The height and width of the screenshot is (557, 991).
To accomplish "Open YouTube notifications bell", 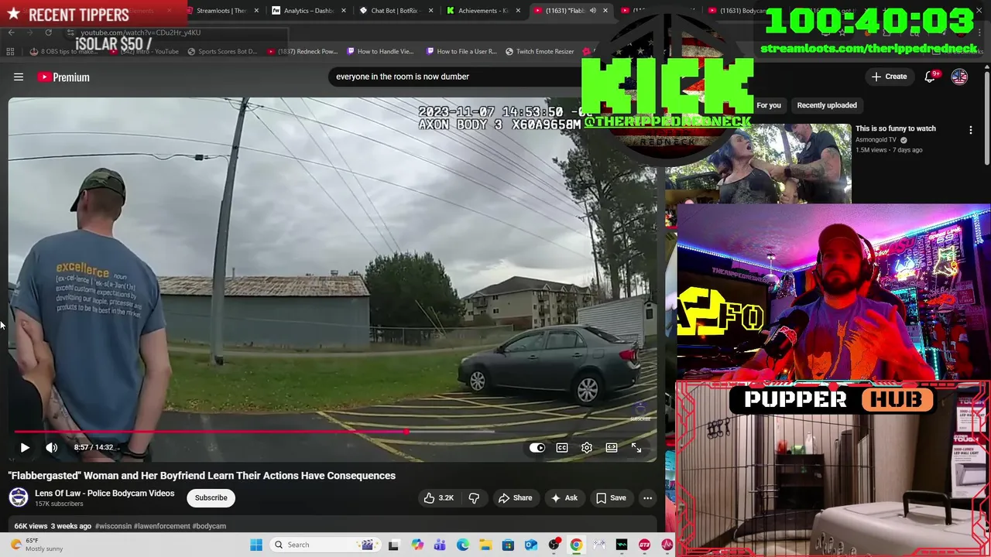I will (x=931, y=77).
